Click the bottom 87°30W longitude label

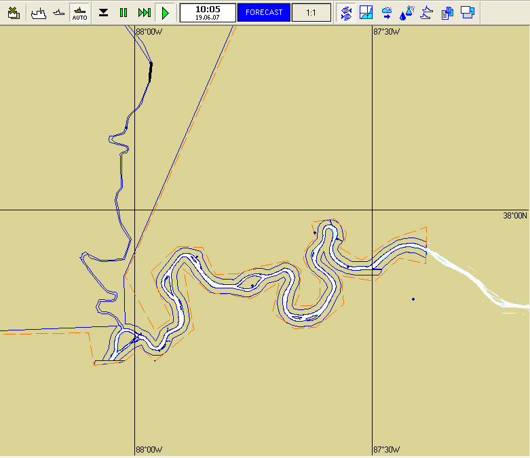(387, 450)
